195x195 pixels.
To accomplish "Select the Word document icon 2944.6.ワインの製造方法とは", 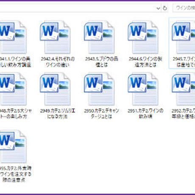I will (x=143, y=37).
